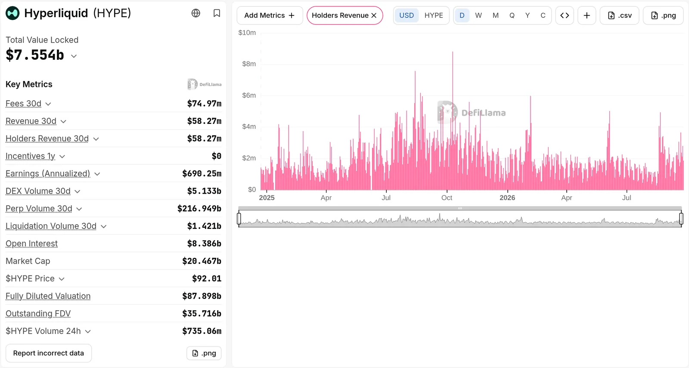Grab the right handle of chart range slider
Image resolution: width=689 pixels, height=368 pixels.
[681, 219]
